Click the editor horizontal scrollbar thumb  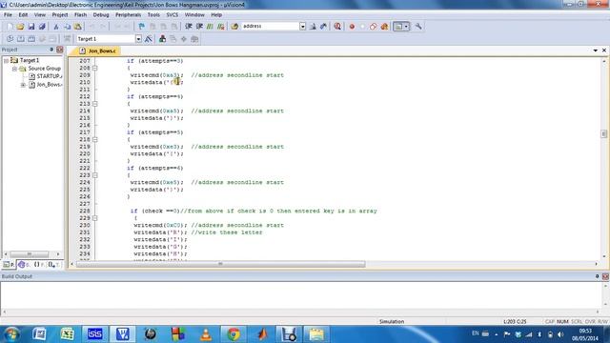(220, 264)
